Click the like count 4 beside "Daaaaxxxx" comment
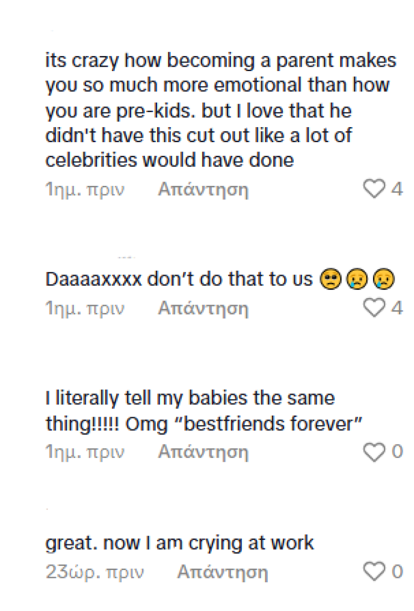This screenshot has width=414, height=611. (397, 309)
